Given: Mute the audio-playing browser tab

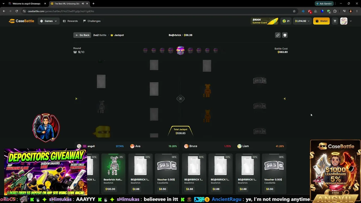Looking at the screenshot, I should coord(83,4).
